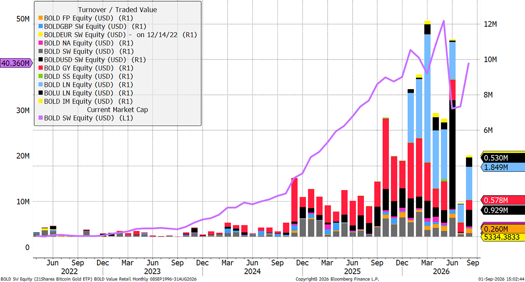Select the BOLD LN Equity legend entry
Screen dimensions: 525x282
[x=85, y=84]
